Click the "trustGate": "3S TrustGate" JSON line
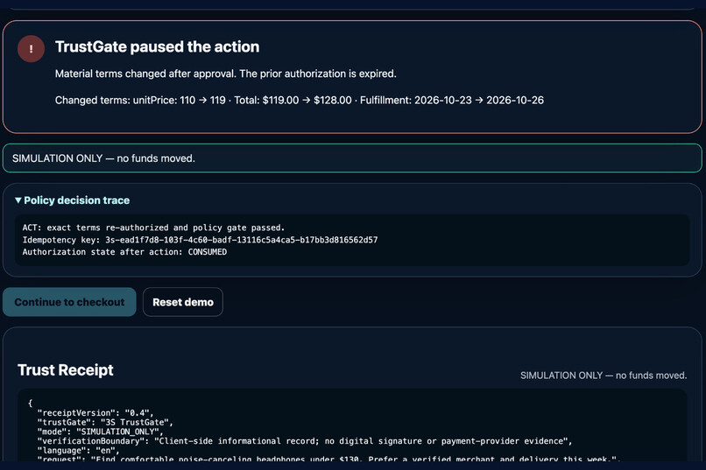Image resolution: width=706 pixels, height=470 pixels. point(105,422)
